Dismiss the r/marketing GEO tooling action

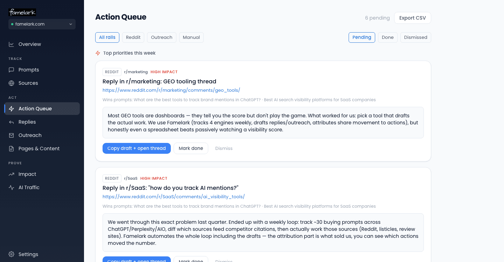pos(224,149)
